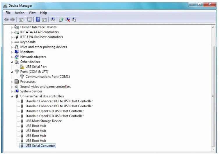Screen dimensions: 220x154
Task: Expand the IDE ATA/ATAPI controllers node
Action: click(x=12, y=32)
